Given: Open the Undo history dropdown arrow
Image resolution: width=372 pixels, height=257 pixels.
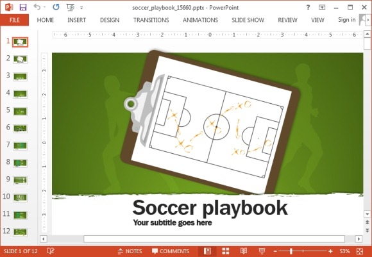Looking at the screenshot, I should (x=44, y=7).
